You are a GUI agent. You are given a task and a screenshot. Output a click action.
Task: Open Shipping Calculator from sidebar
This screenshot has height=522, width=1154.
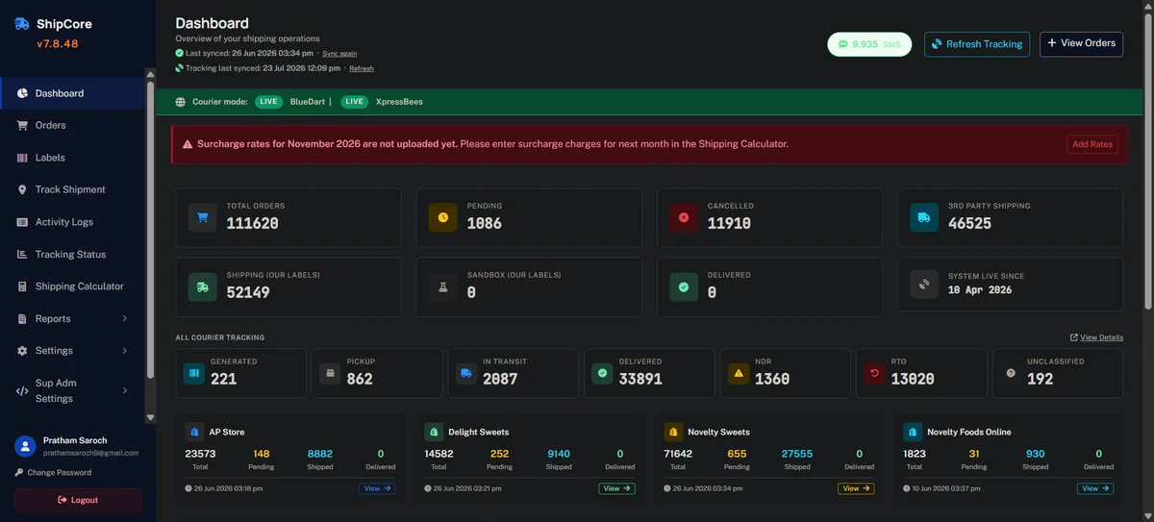[x=72, y=286]
